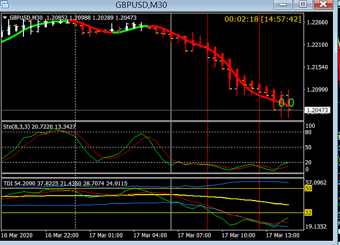Click the yellow 50 level tag in TDI

(x=308, y=189)
